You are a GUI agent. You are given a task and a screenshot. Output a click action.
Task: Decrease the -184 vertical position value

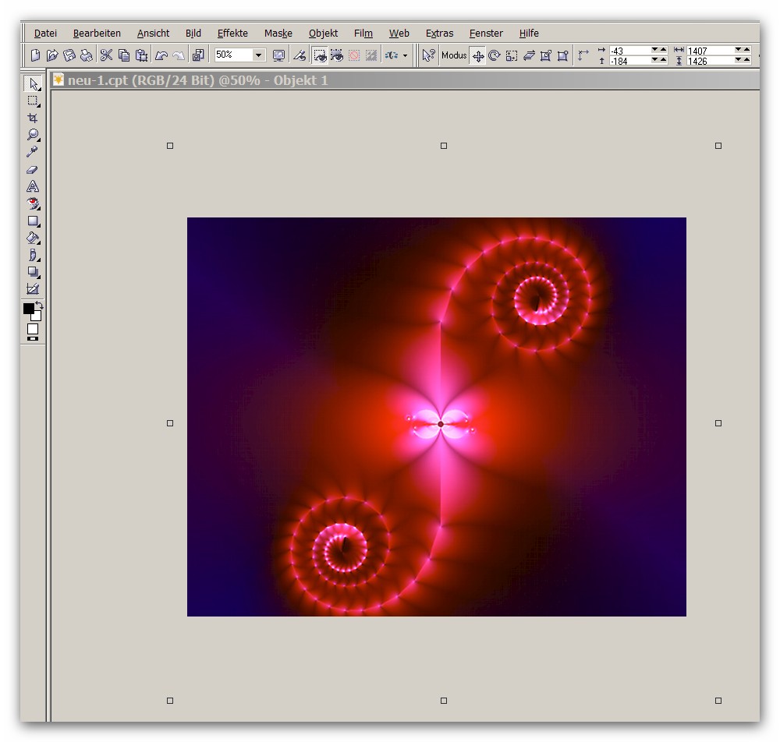click(x=654, y=60)
